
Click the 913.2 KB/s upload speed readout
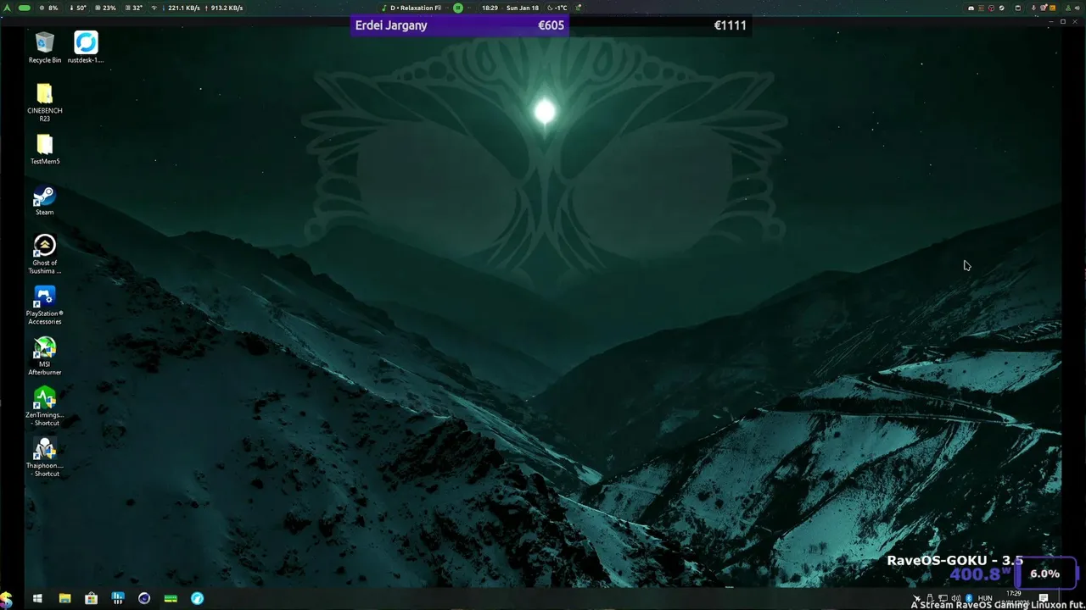227,8
